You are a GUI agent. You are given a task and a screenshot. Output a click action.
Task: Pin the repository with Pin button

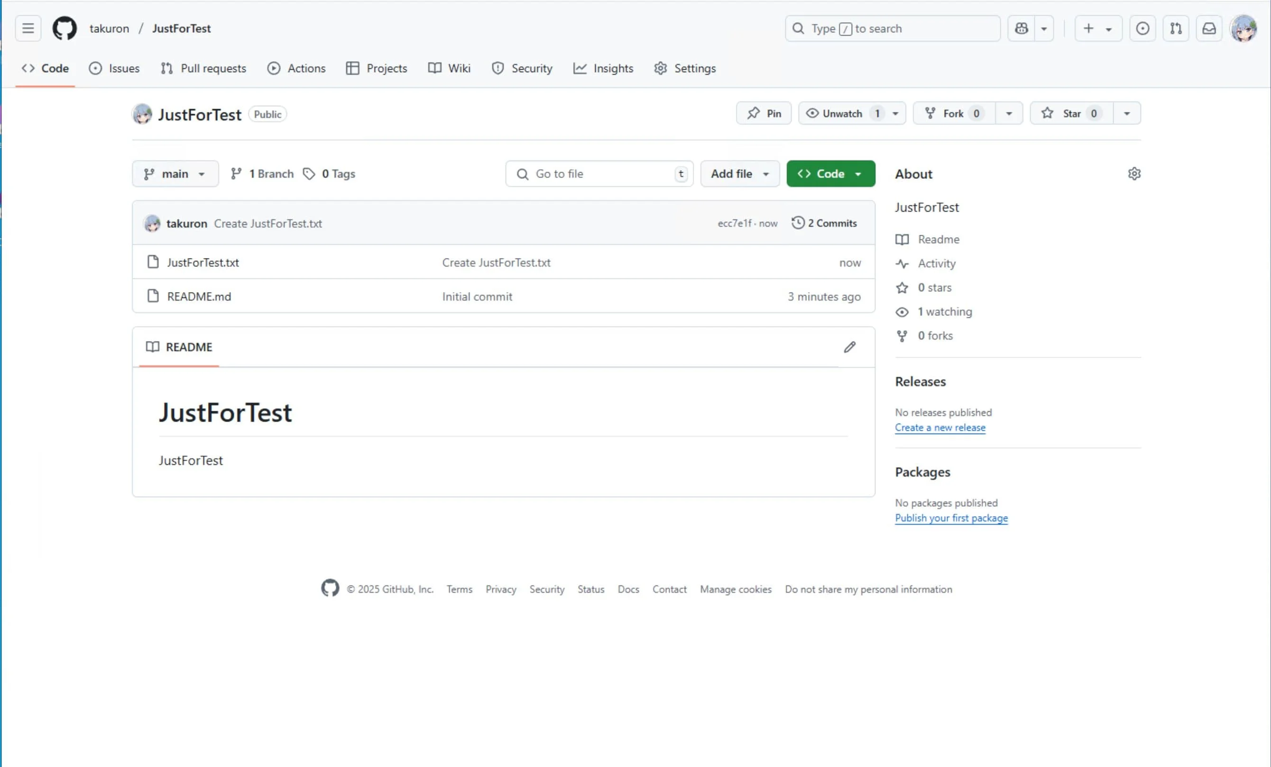[764, 113]
